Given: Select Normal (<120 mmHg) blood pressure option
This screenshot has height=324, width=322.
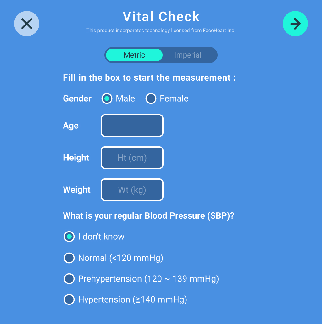Looking at the screenshot, I should [69, 258].
